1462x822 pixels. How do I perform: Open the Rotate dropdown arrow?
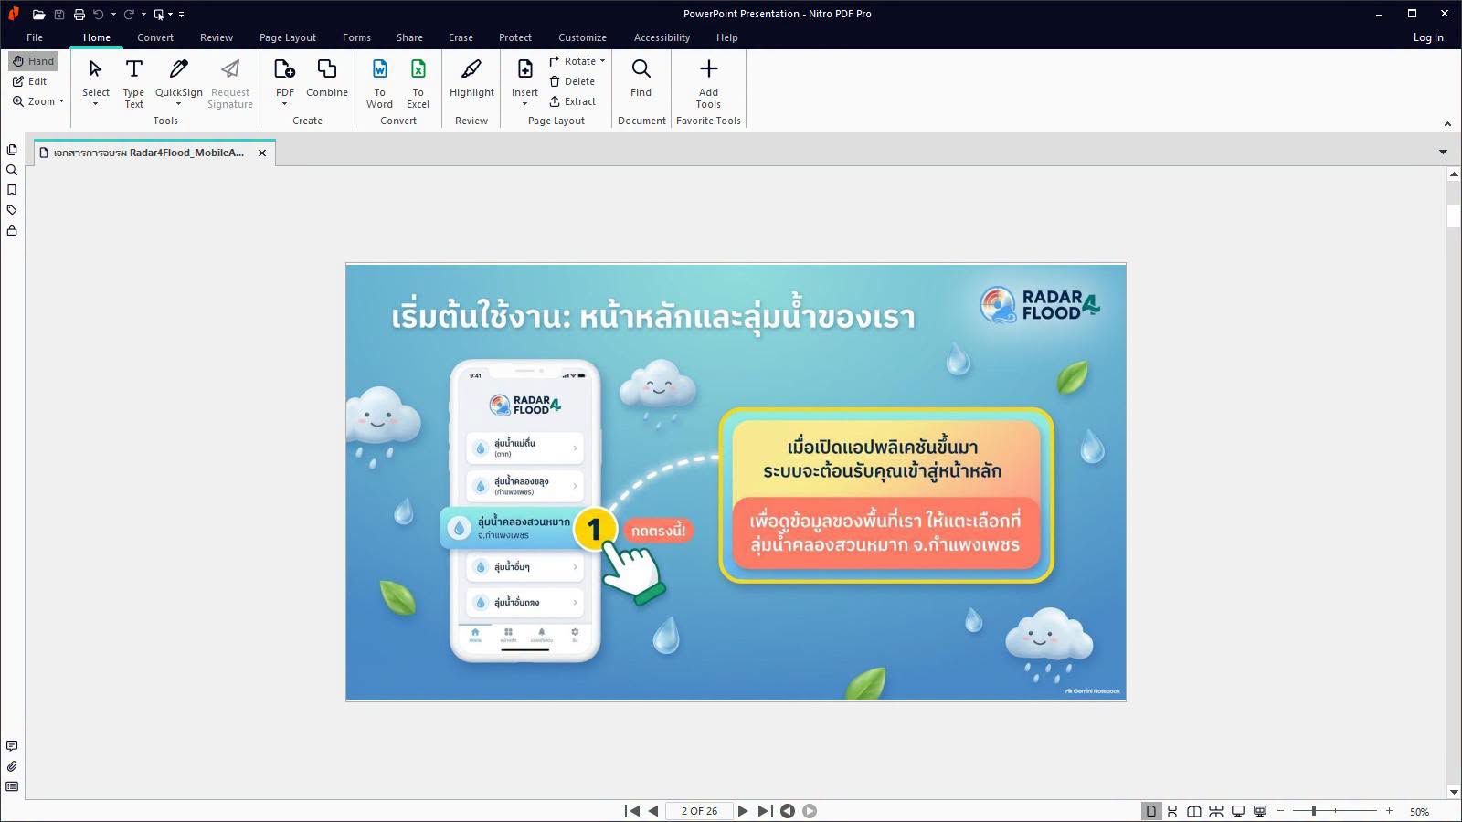coord(602,61)
